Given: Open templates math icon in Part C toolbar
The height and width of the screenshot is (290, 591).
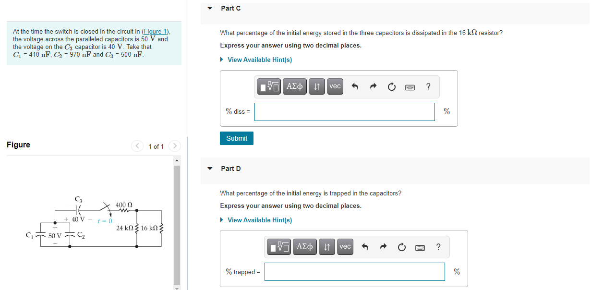Looking at the screenshot, I should [270, 86].
